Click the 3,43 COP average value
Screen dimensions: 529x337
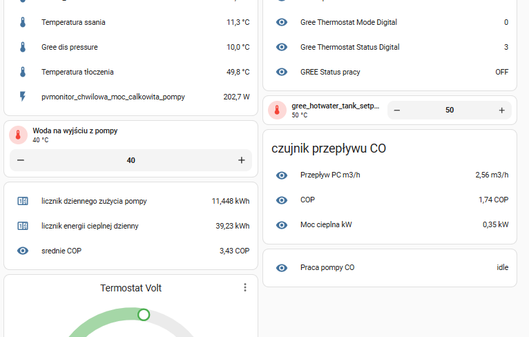coord(235,251)
